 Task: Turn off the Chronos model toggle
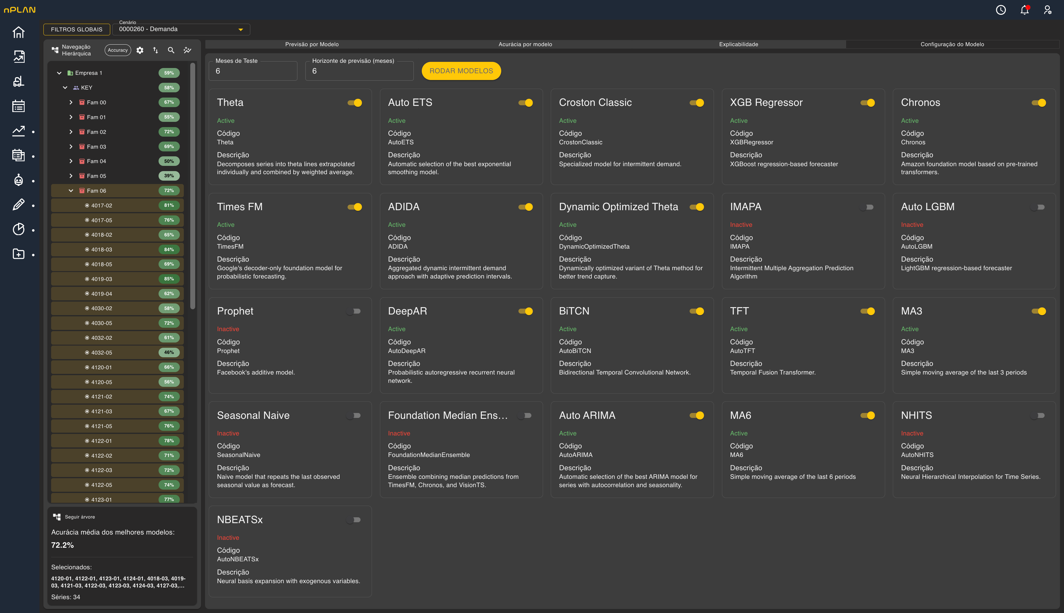click(x=1039, y=103)
